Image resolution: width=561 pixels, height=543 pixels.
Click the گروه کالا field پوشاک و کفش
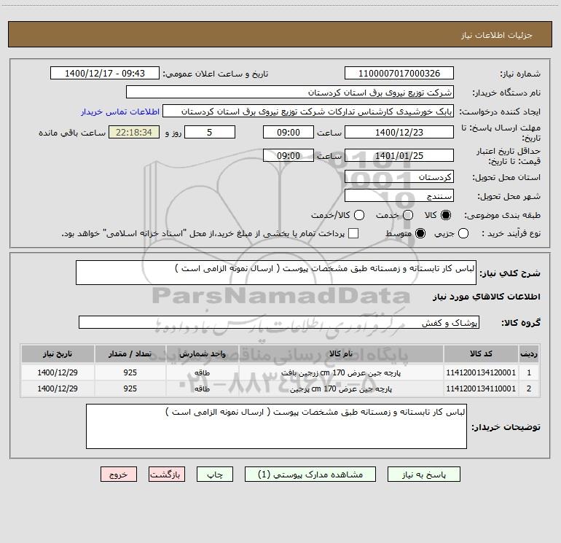[x=279, y=322]
